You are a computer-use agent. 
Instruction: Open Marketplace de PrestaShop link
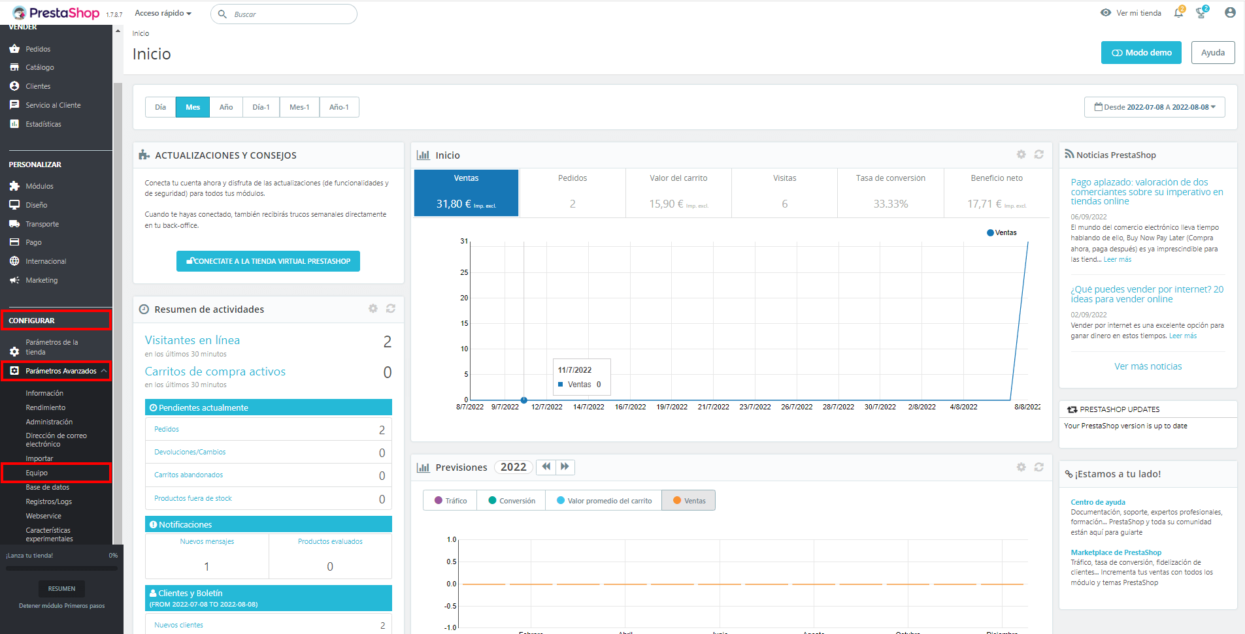[x=1116, y=552]
